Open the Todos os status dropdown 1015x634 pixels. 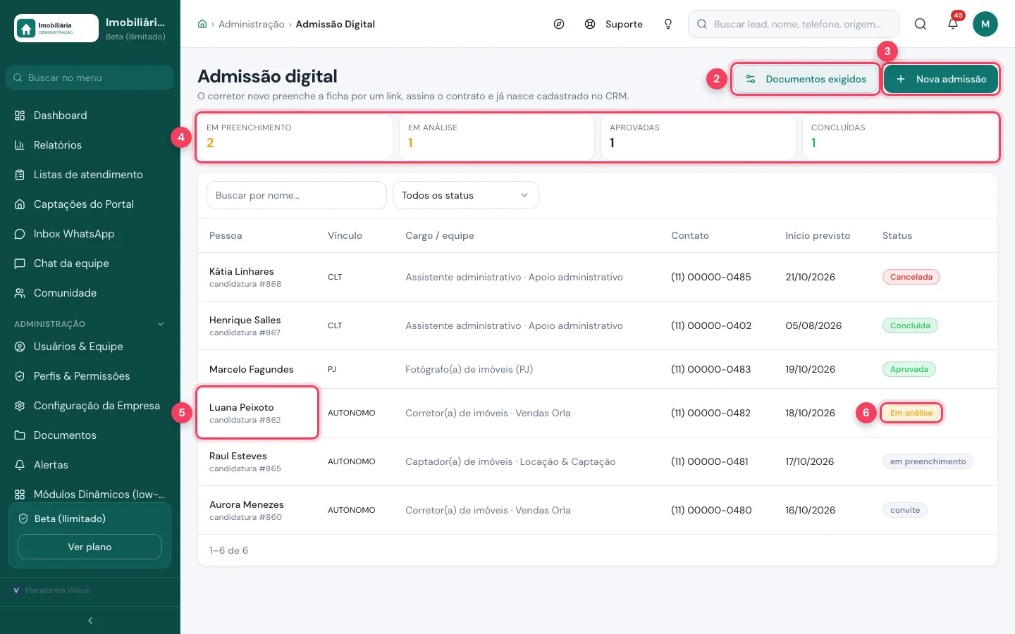[x=466, y=195]
